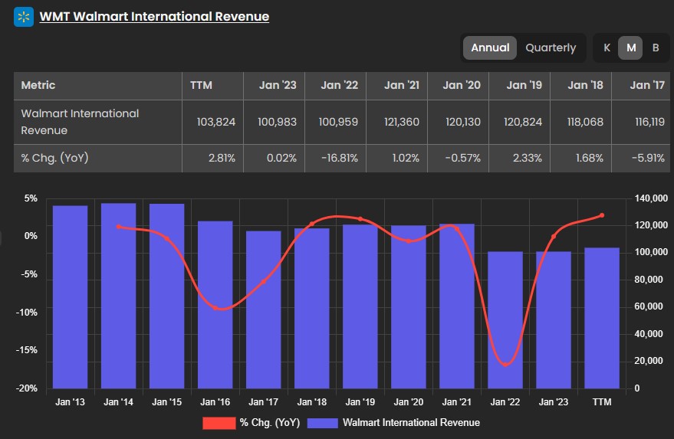Screen dimensions: 674x439
Task: Click the Walmart International Revenue legend label
Action: coord(411,423)
